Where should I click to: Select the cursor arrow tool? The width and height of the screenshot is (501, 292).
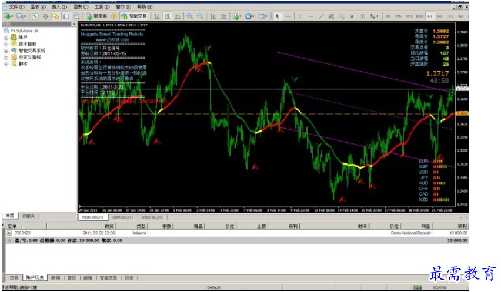pos(278,16)
